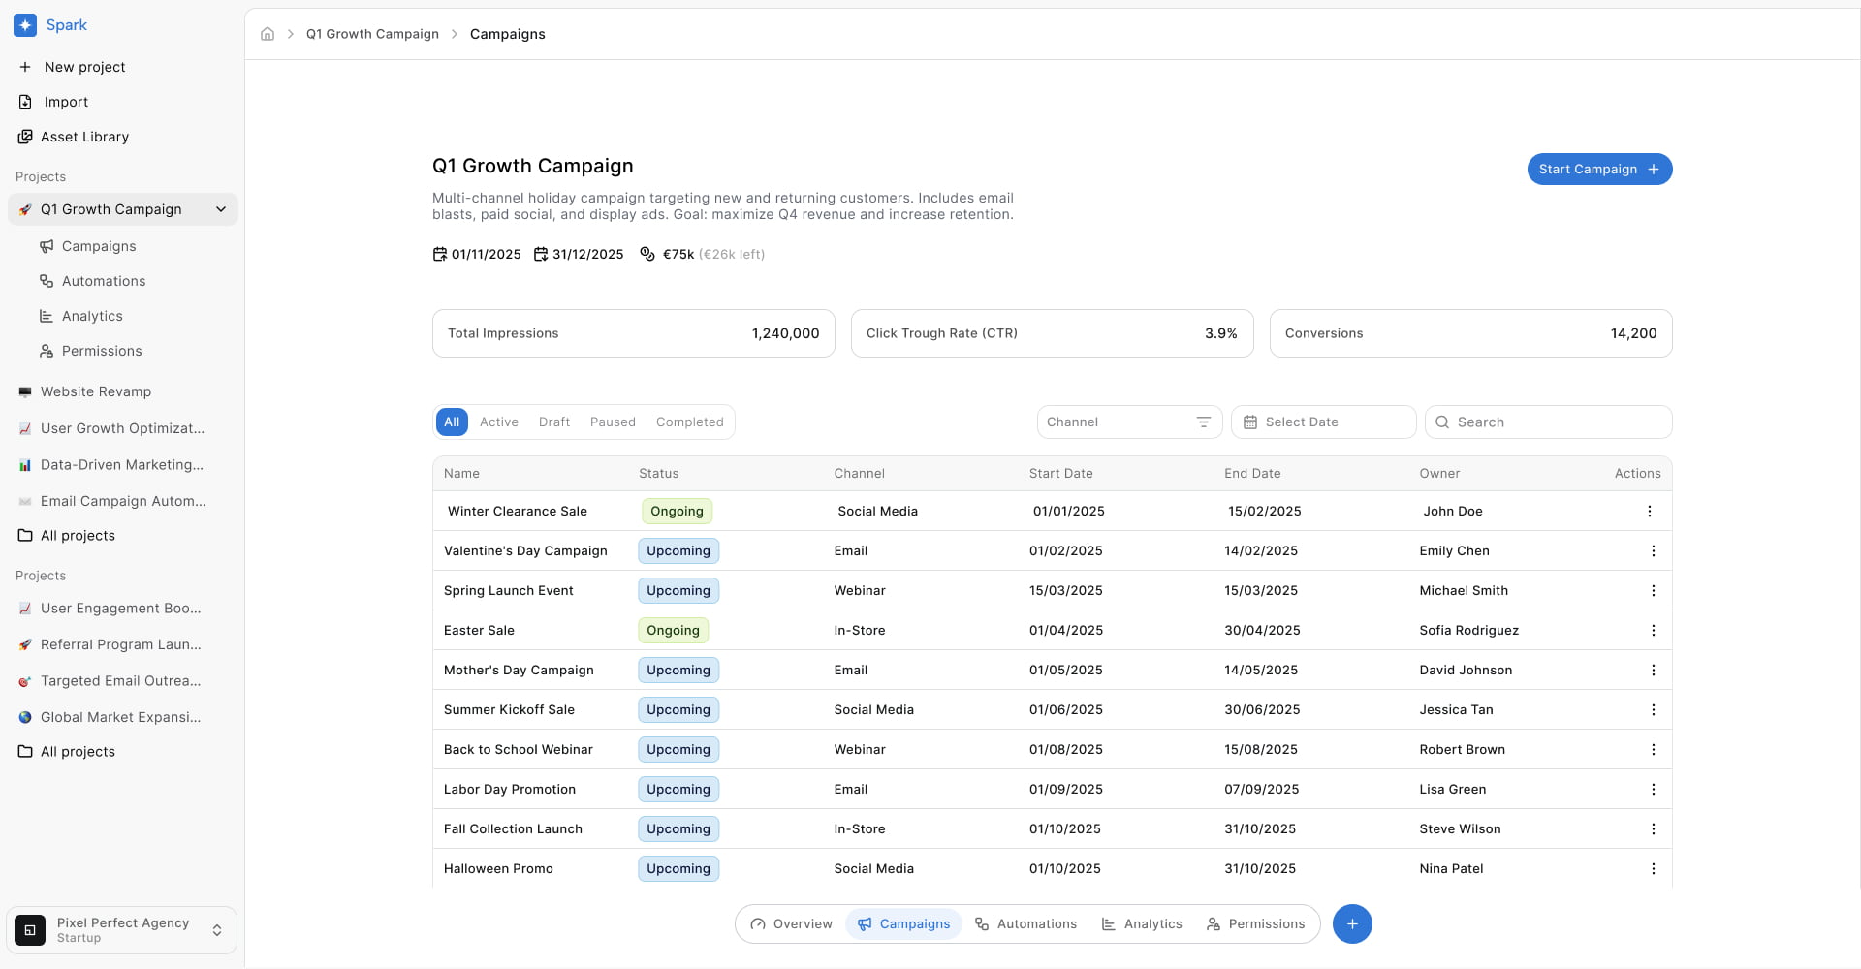The image size is (1861, 969).
Task: Filter campaigns by Draft tab
Action: (554, 422)
